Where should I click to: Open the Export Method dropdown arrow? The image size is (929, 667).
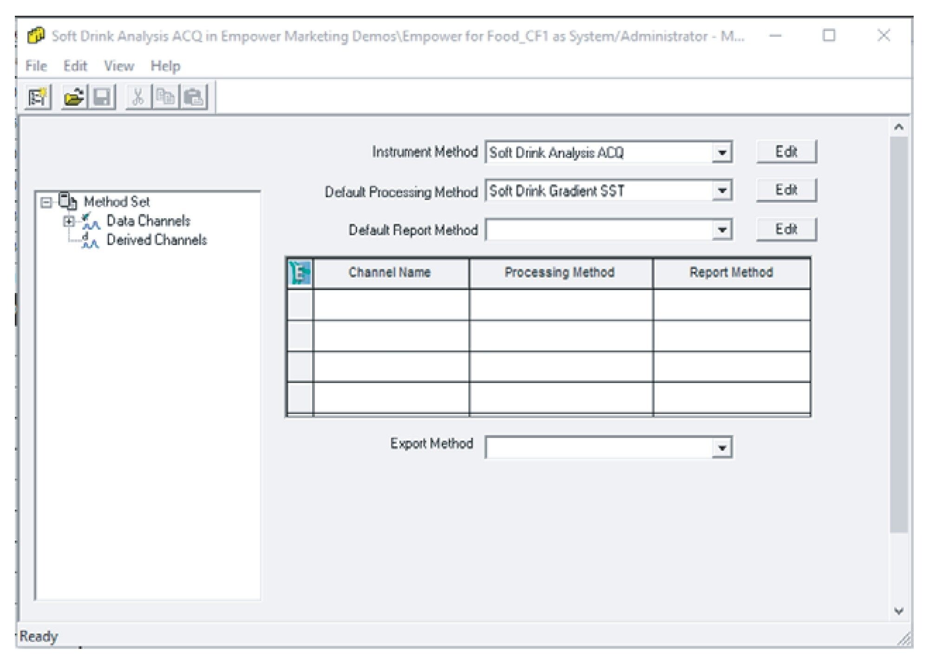click(722, 448)
